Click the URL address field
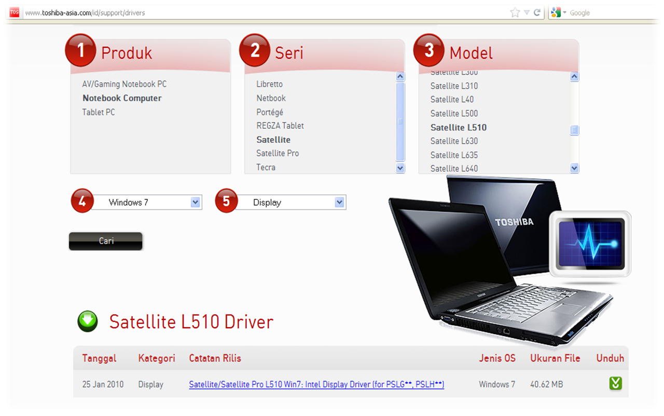 click(x=265, y=12)
